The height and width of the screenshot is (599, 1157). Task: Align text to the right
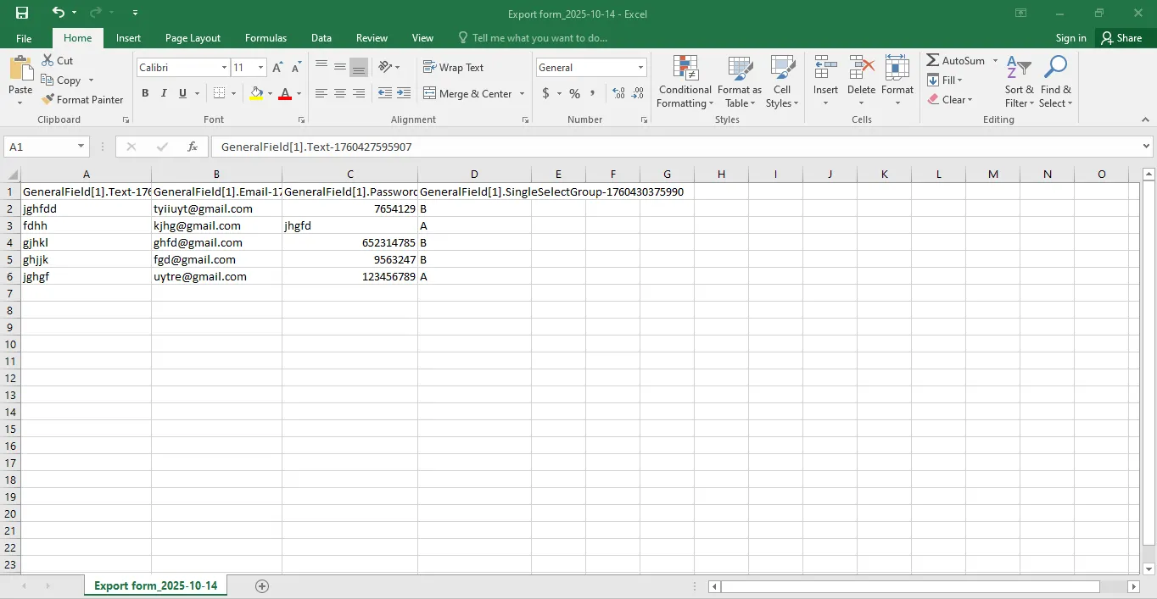[359, 93]
